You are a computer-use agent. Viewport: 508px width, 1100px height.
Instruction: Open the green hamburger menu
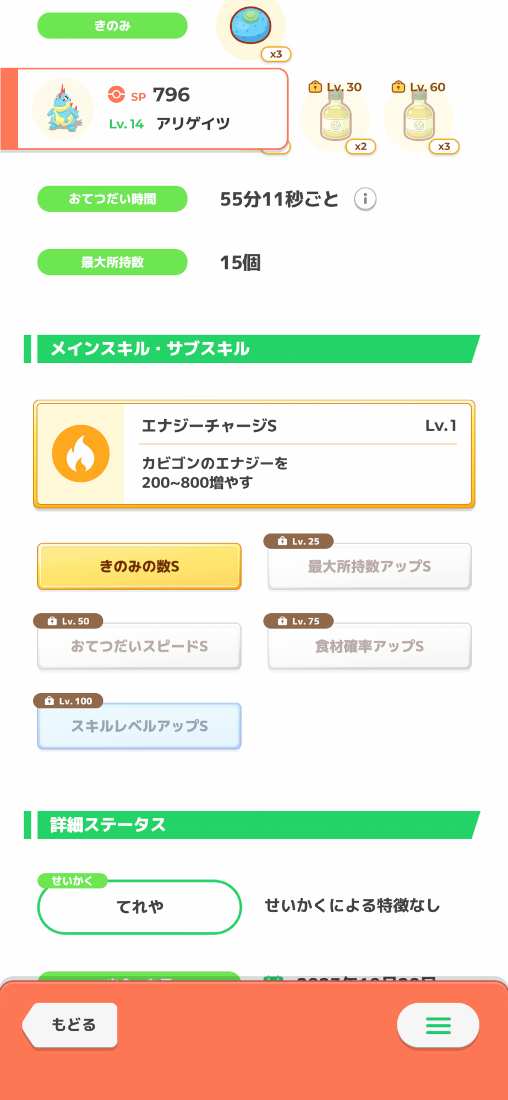click(x=438, y=1025)
